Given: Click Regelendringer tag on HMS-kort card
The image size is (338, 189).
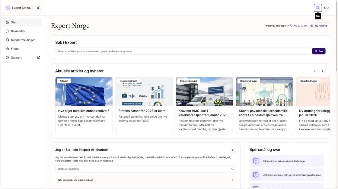Looking at the screenshot, I should (189, 81).
